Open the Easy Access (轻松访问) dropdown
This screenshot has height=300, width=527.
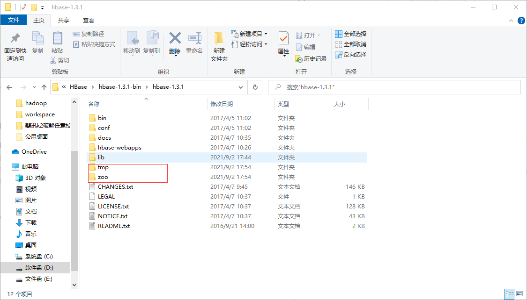click(249, 44)
